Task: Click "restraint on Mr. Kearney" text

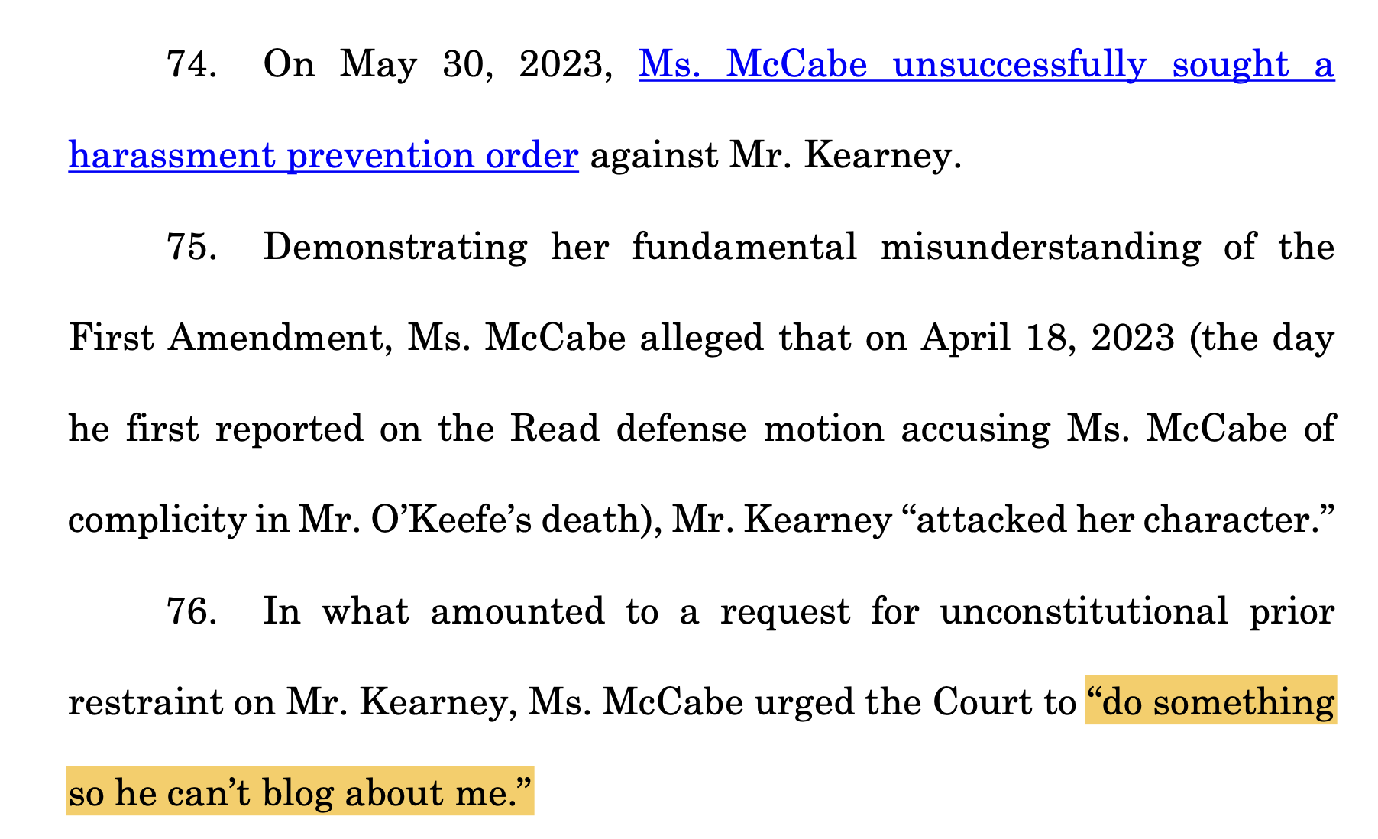Action: 288,703
